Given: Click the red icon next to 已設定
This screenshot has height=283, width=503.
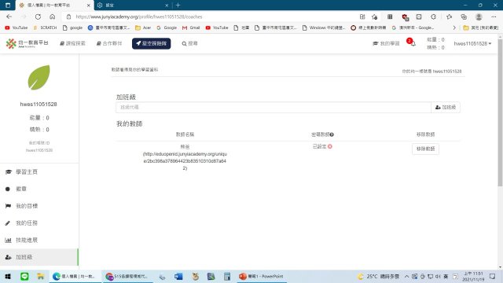Looking at the screenshot, I should (x=330, y=146).
